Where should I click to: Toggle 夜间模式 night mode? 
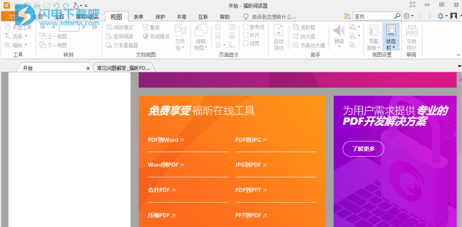(156, 36)
